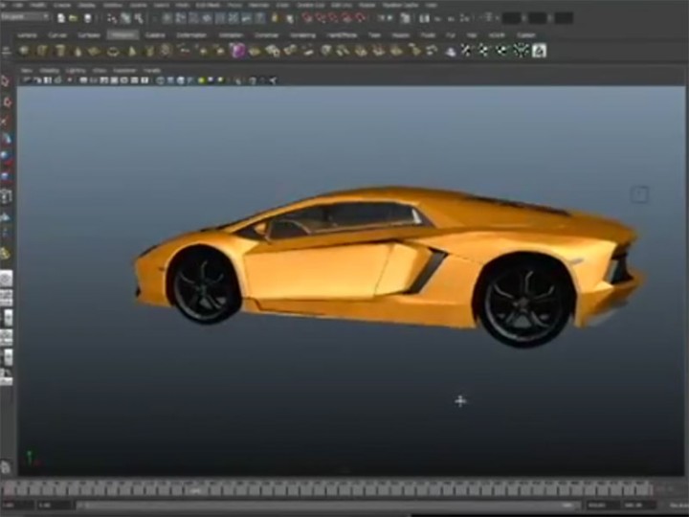689x517 pixels.
Task: Click the purple shelf icon
Action: pyautogui.click(x=237, y=51)
